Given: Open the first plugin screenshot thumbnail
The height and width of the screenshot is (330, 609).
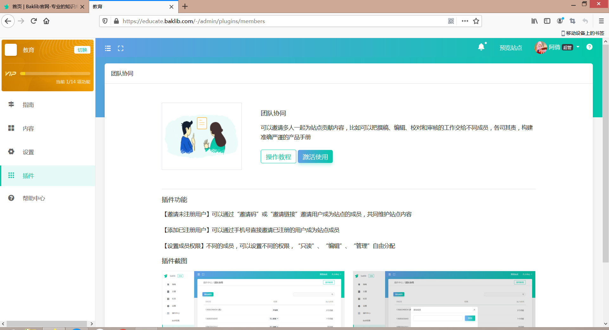Looking at the screenshot, I should 253,299.
